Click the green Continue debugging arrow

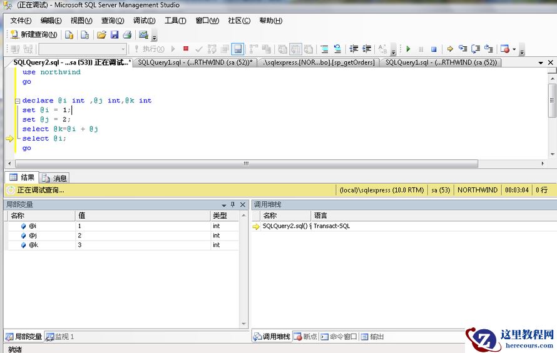coord(408,49)
